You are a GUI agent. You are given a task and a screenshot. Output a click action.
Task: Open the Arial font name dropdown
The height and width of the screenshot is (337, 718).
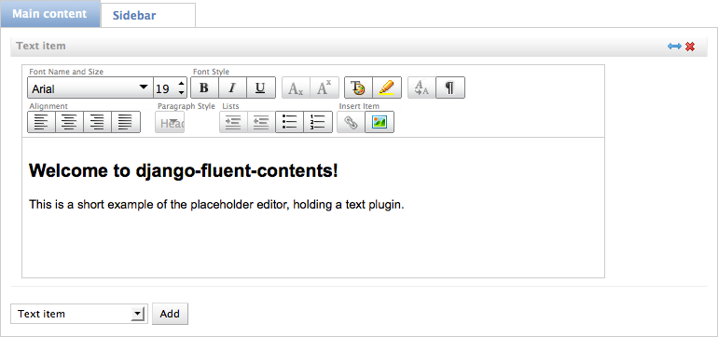tap(90, 88)
